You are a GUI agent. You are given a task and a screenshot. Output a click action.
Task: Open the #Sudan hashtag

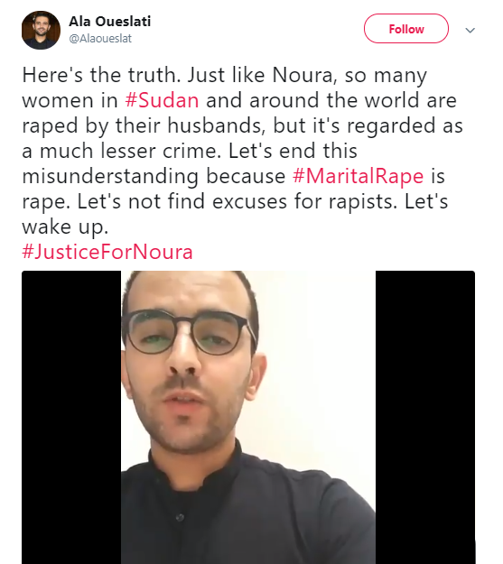162,100
